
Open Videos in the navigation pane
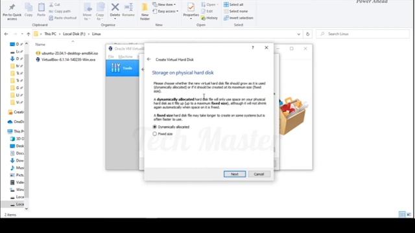tap(18, 183)
